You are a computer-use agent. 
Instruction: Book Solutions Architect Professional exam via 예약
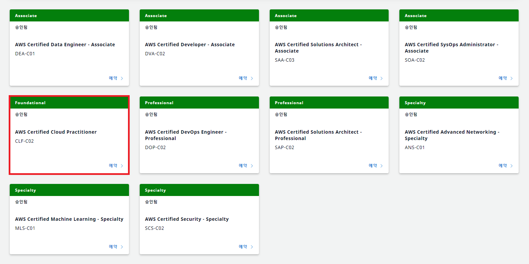point(373,166)
